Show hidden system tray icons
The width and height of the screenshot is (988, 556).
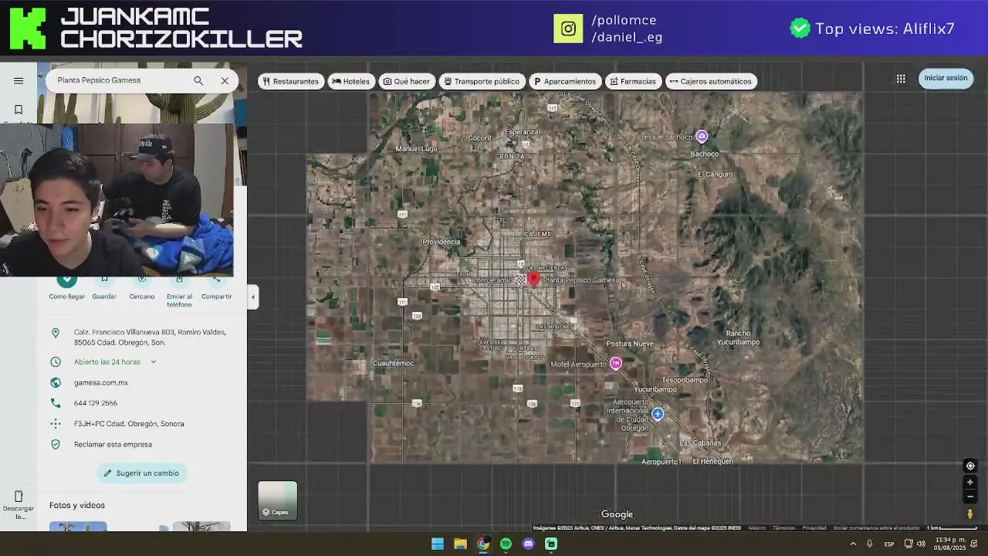click(853, 544)
